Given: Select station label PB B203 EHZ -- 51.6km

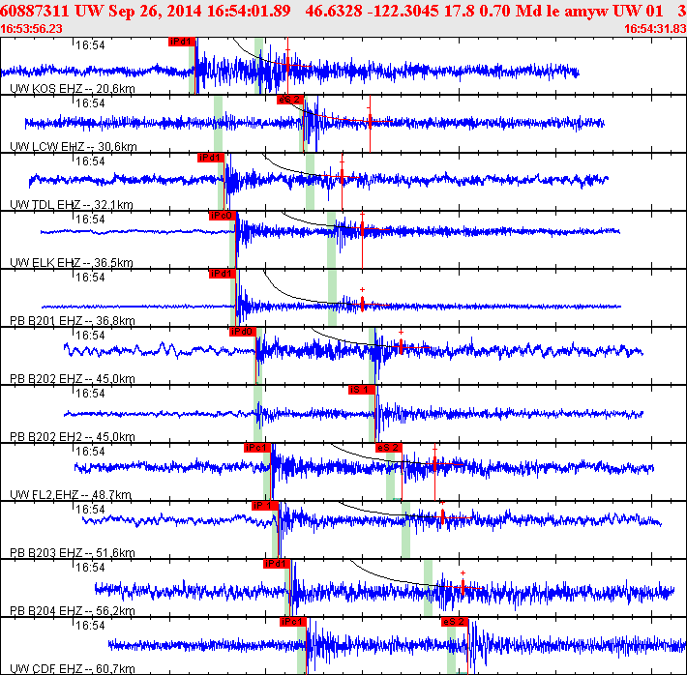Looking at the screenshot, I should 73,553.
